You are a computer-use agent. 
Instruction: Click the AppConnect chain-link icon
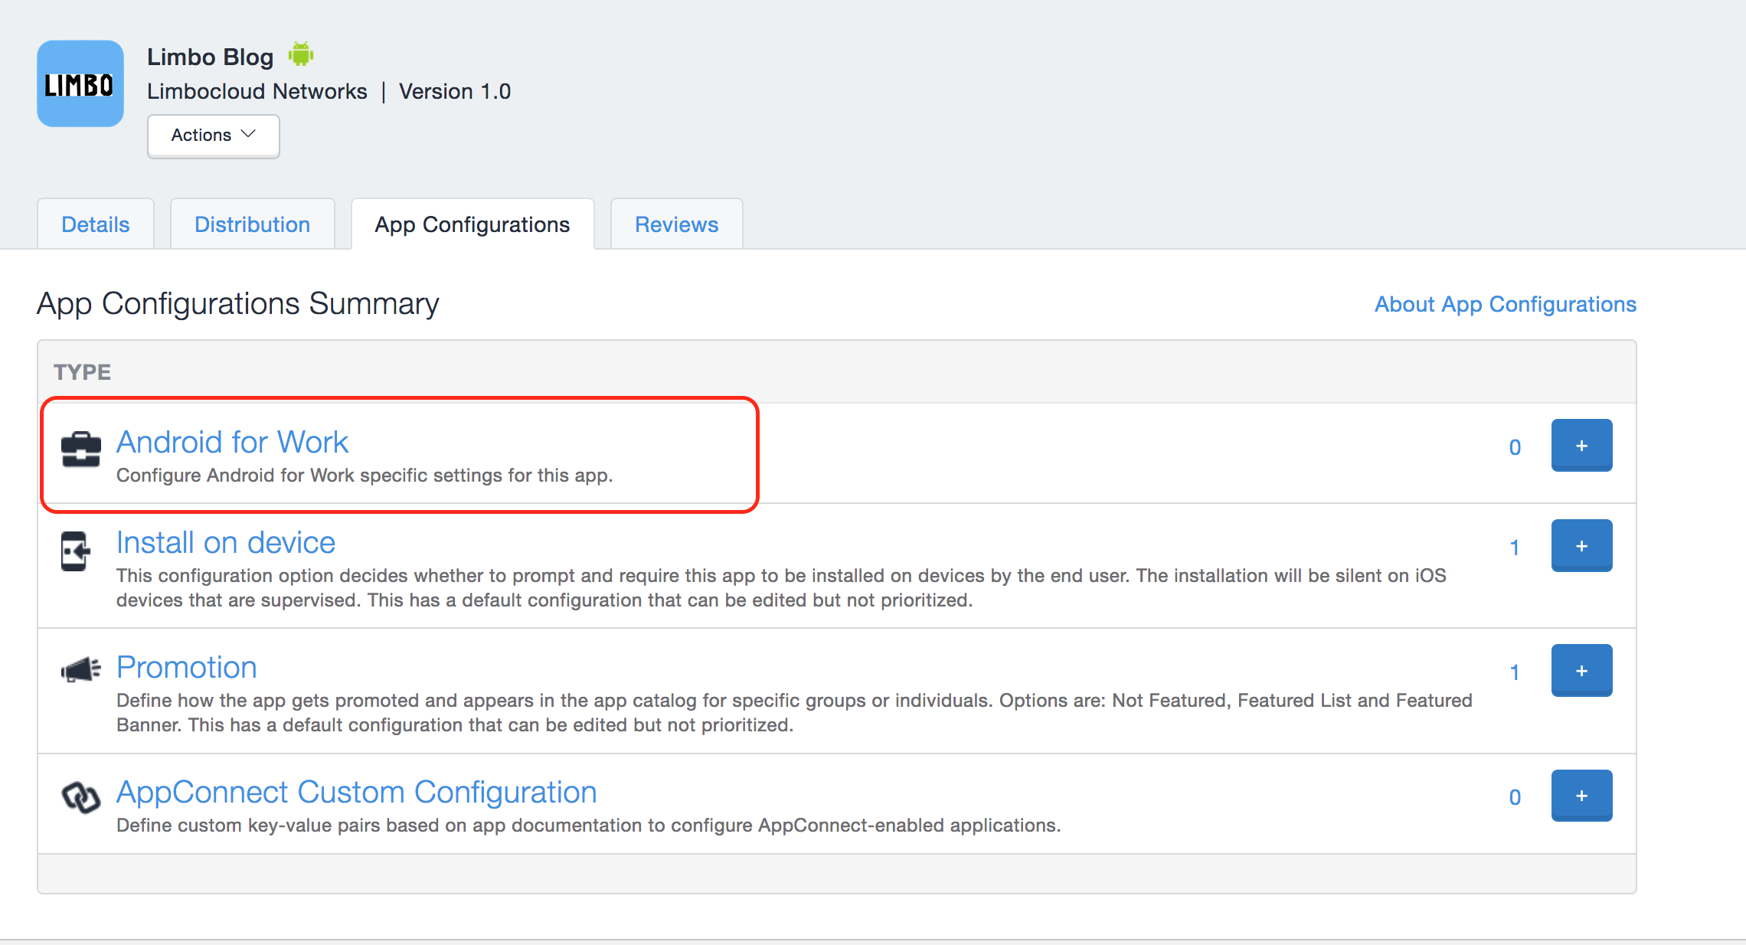80,798
